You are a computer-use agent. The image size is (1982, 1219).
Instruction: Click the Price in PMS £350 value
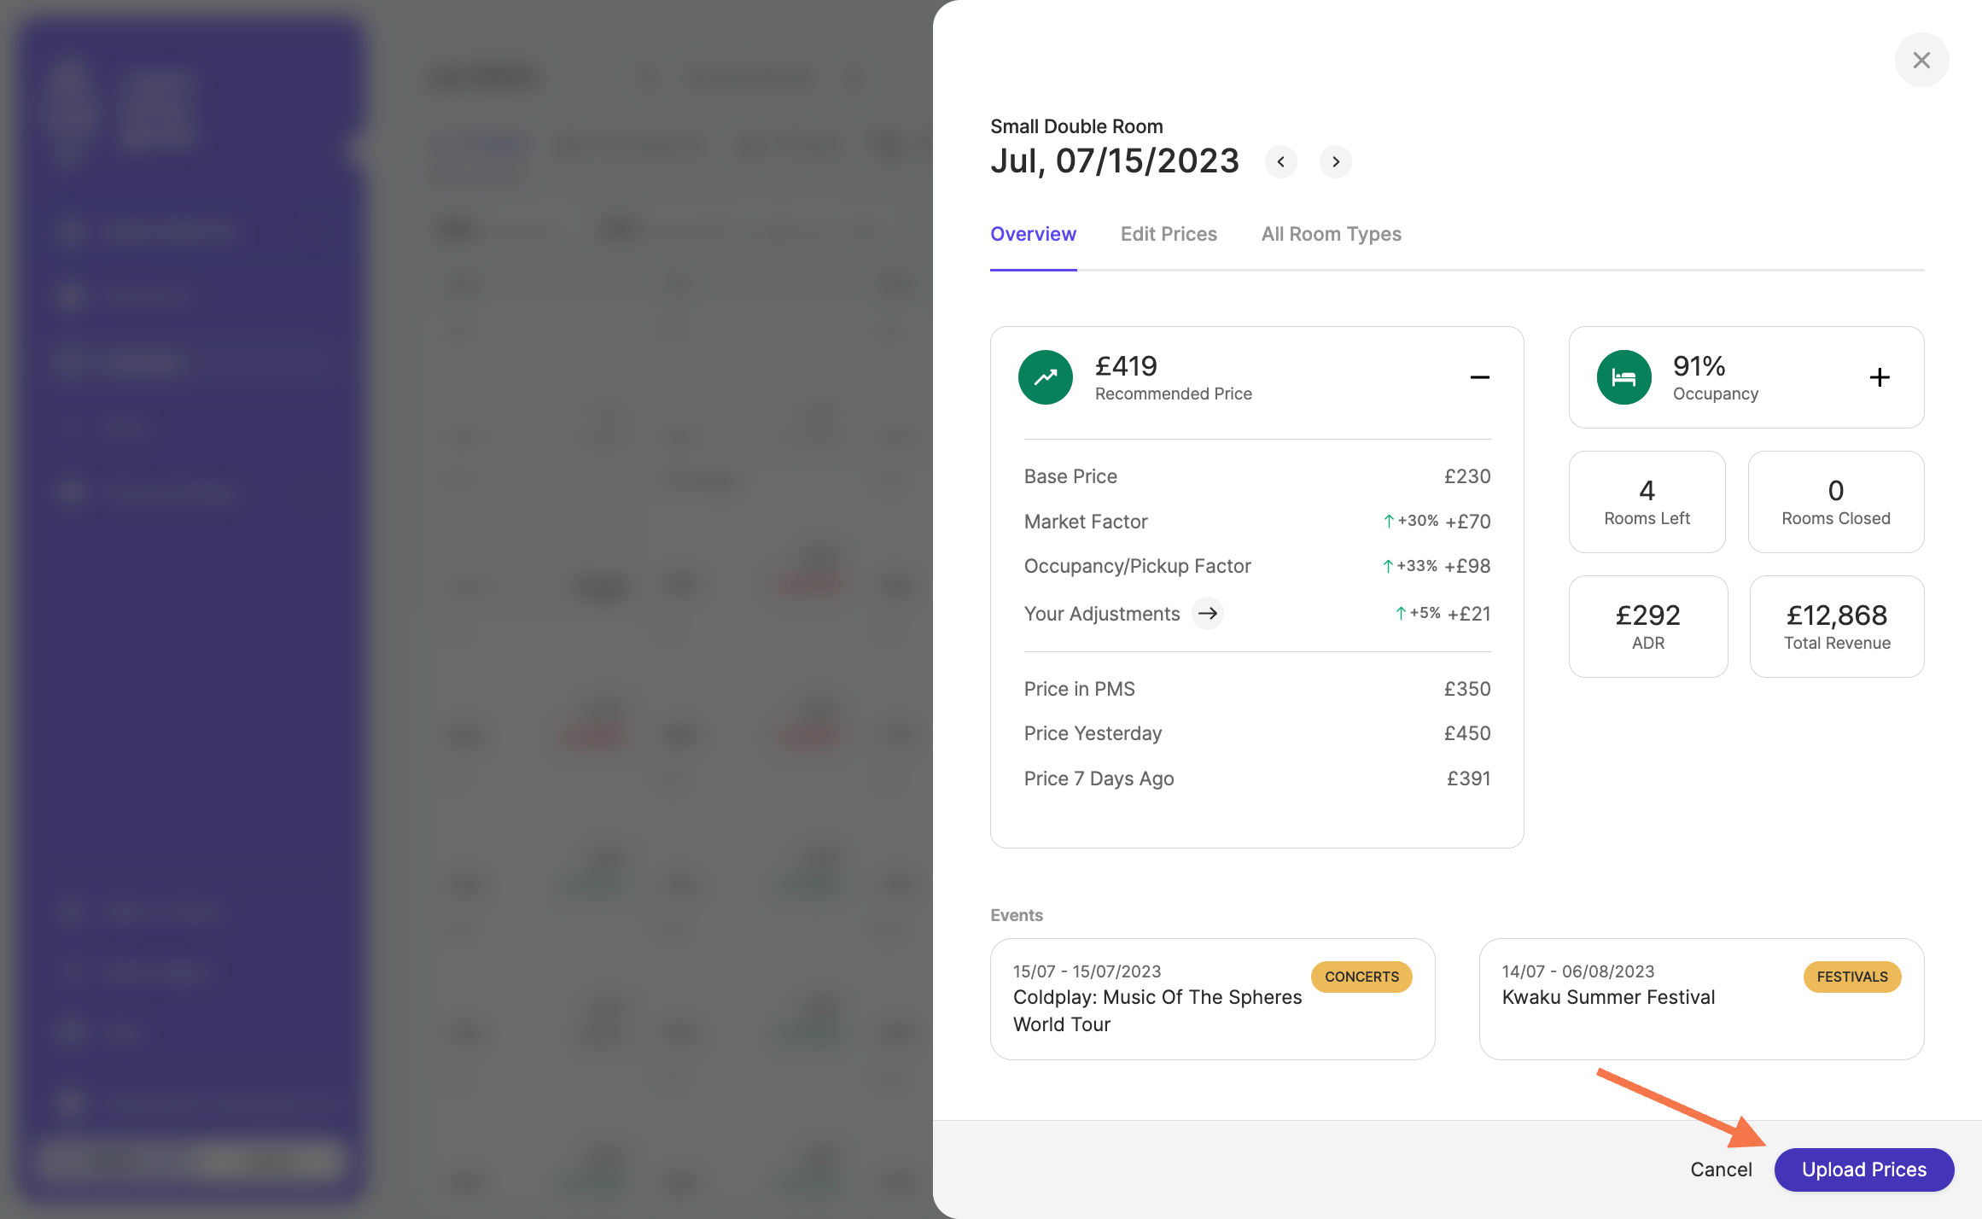point(1467,689)
